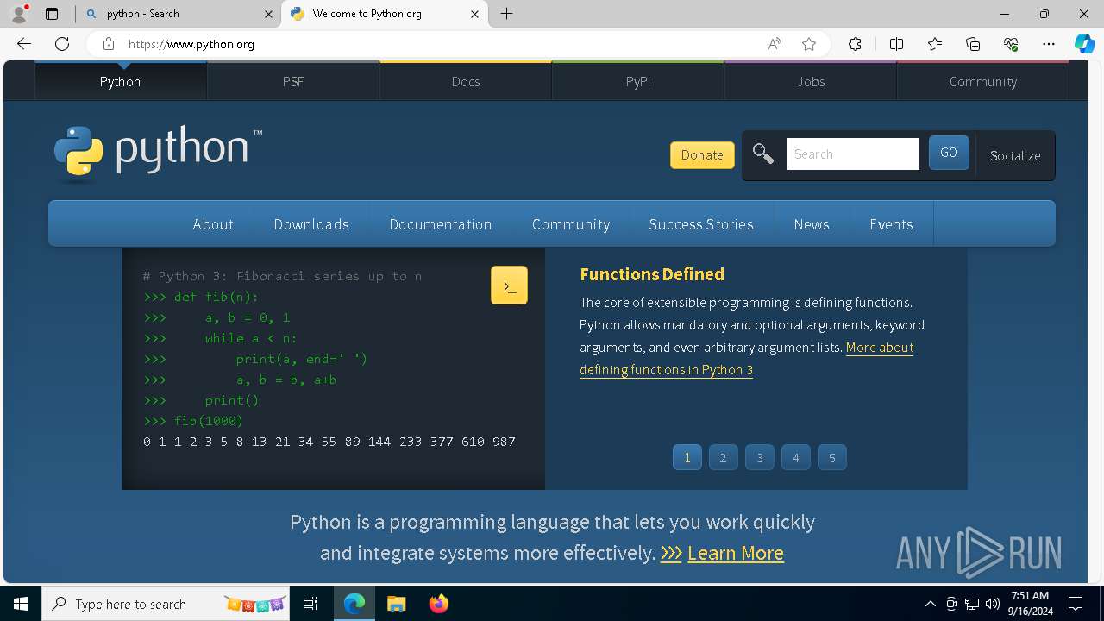Screen dimensions: 1104x621
Task: Click the Edge taskbar icon
Action: coord(354,604)
